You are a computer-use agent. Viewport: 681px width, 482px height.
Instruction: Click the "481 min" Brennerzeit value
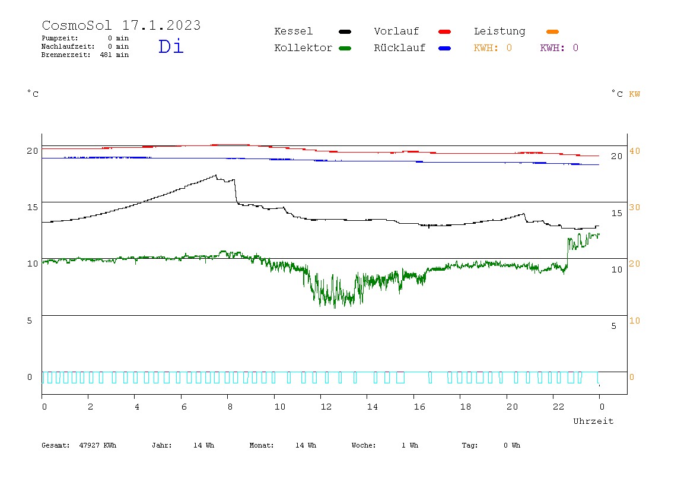coord(114,55)
